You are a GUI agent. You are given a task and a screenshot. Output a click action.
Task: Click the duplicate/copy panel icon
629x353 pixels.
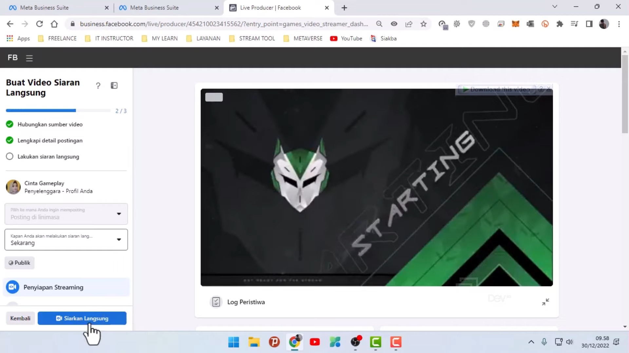[114, 86]
